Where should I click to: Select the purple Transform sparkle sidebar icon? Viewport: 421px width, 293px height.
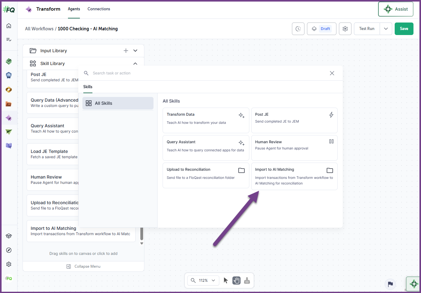9,118
